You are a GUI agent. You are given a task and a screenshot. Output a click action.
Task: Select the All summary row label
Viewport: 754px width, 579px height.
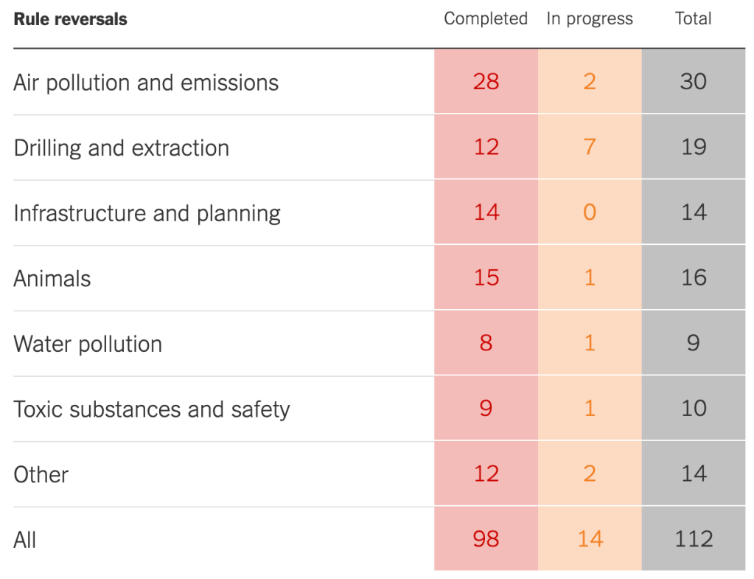point(25,540)
